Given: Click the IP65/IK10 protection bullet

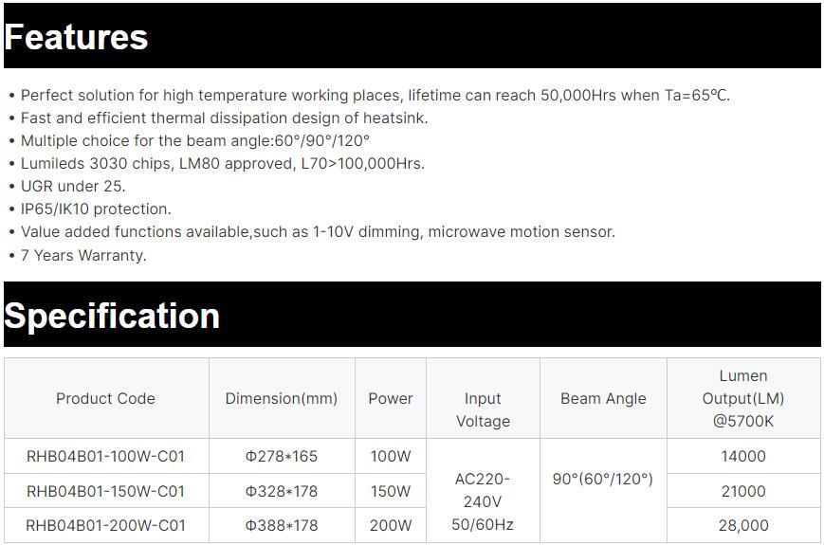Looking at the screenshot, I should [x=96, y=209].
